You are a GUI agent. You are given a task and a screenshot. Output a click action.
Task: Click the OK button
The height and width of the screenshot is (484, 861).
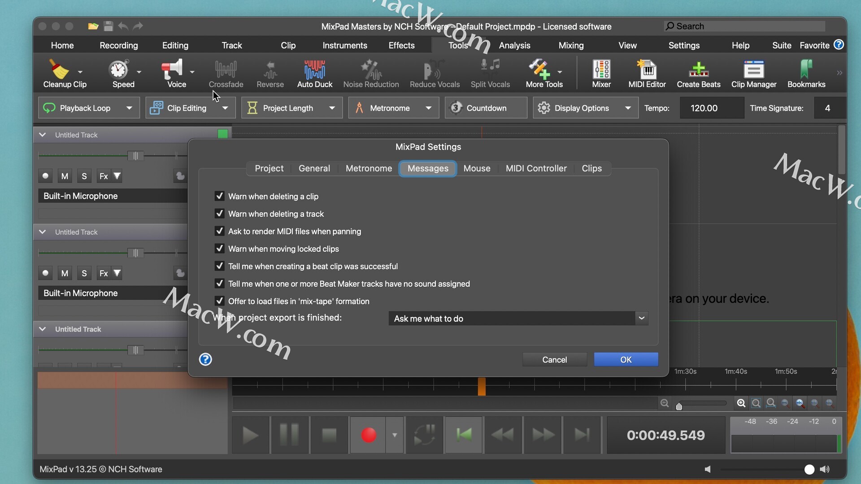(x=626, y=359)
